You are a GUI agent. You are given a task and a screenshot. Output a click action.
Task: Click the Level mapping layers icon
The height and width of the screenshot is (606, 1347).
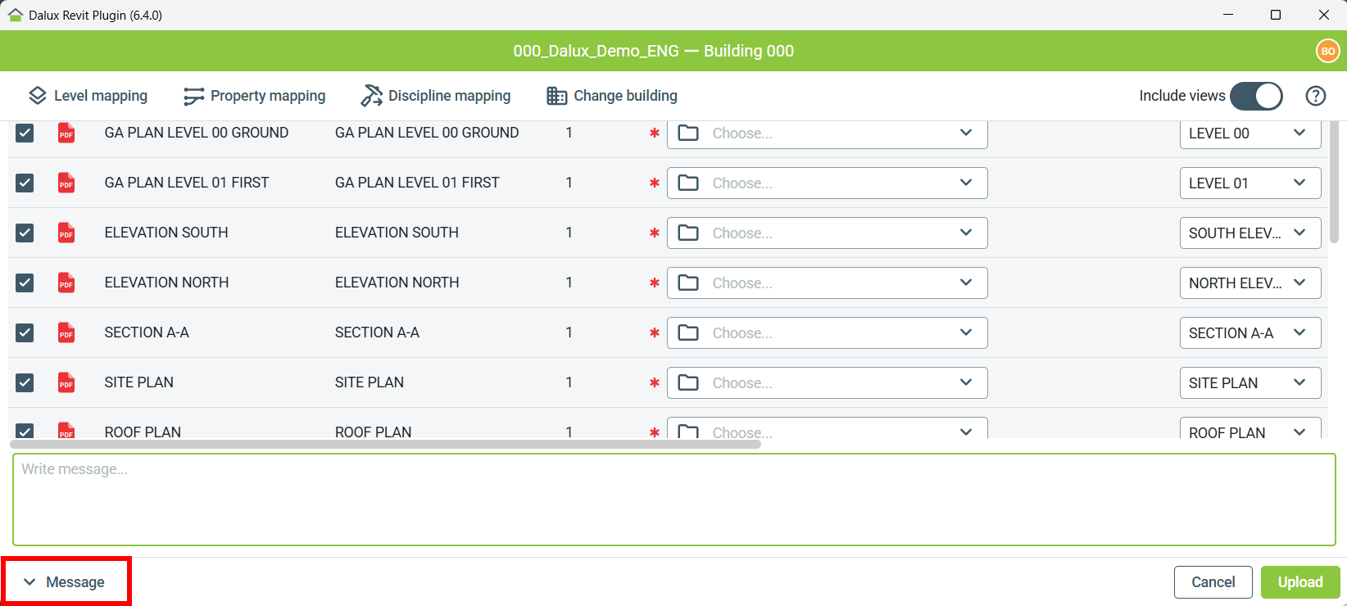click(x=38, y=96)
